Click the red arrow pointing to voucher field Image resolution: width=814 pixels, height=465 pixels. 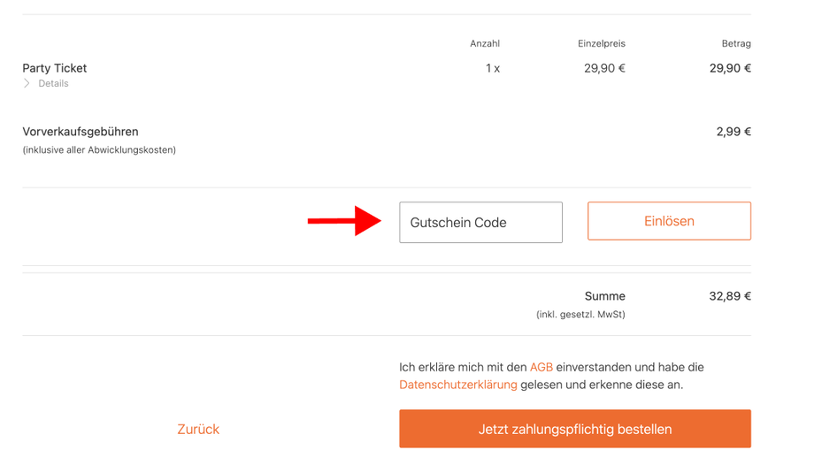343,221
